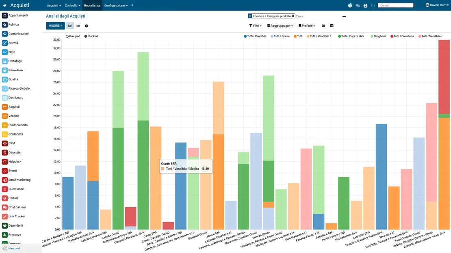Open the CRM app in sidebar
Image resolution: width=451 pixels, height=253 pixels.
(11, 143)
